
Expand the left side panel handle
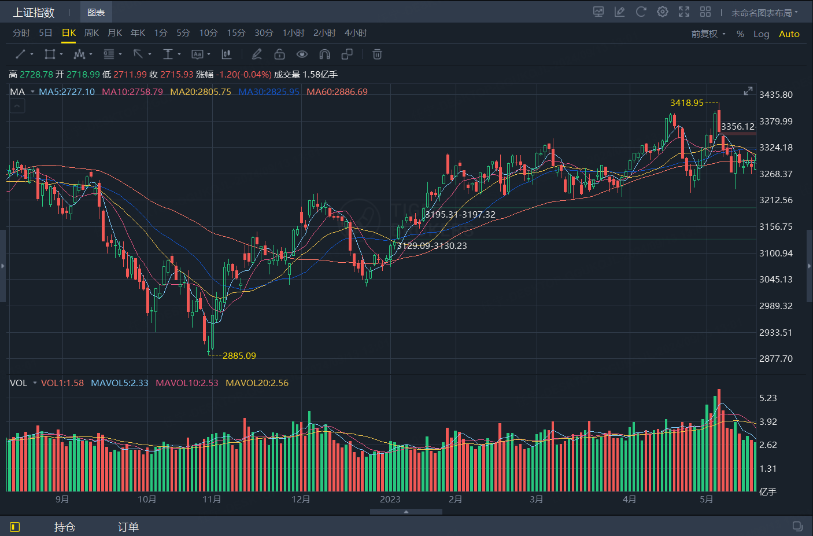click(3, 266)
